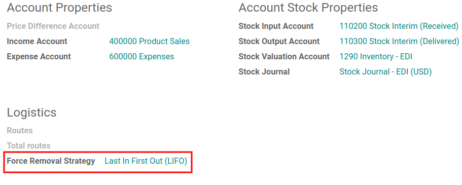Click the Stock Input Account label

pos(276,26)
